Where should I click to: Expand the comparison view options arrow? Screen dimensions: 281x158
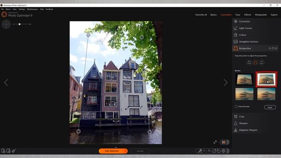click(228, 142)
